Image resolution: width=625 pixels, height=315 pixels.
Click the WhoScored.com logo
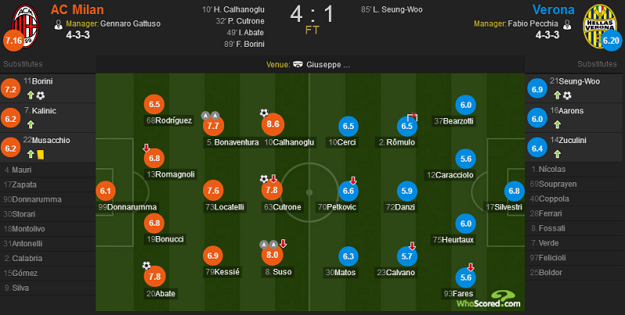[489, 299]
